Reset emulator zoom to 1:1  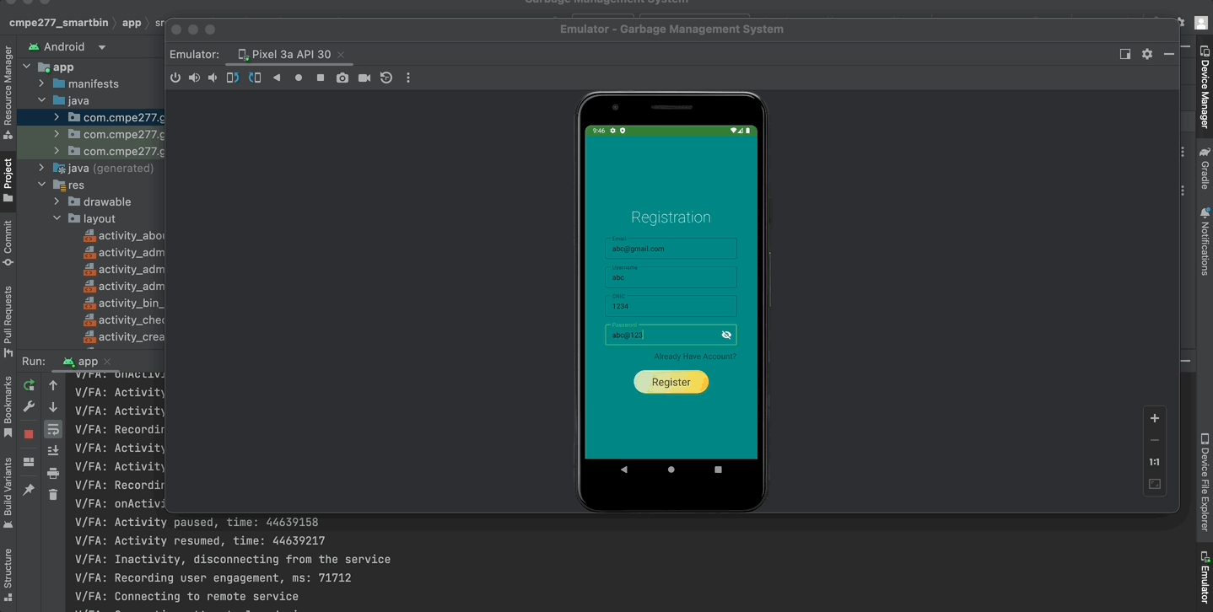[1155, 462]
